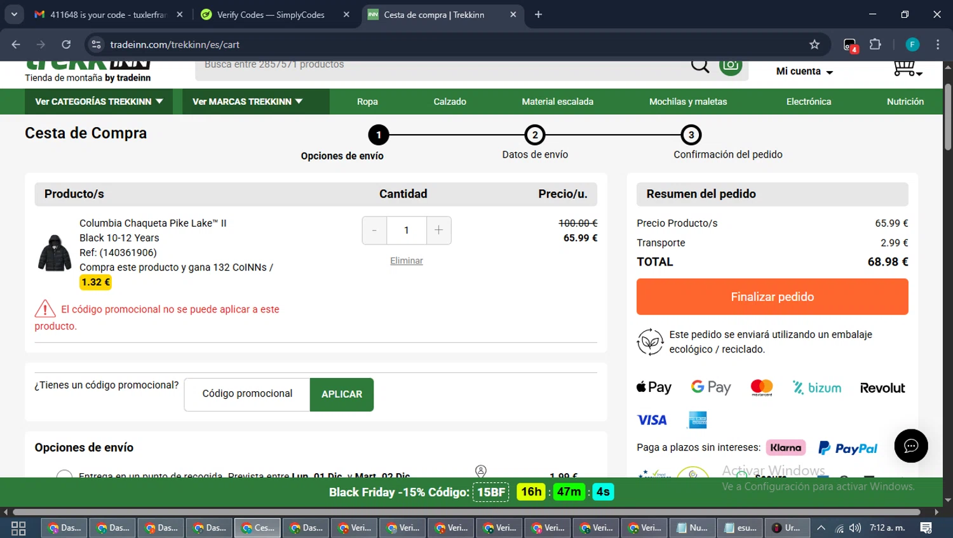Click the Mastercard icon

coord(761,387)
